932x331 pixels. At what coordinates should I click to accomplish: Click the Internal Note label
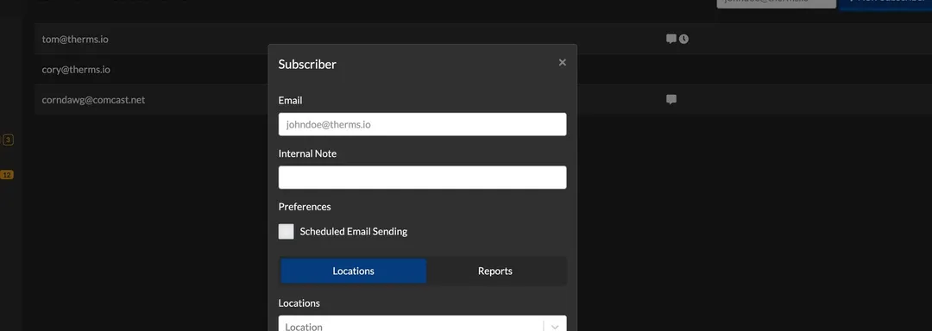click(x=307, y=153)
